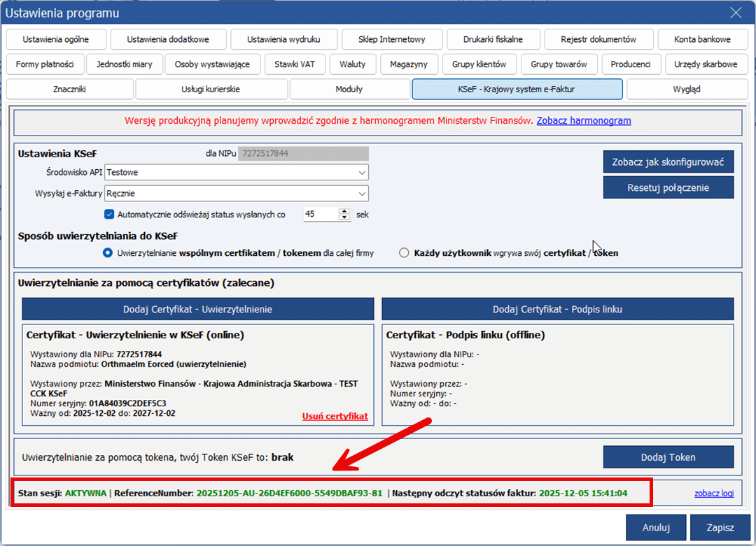This screenshot has width=756, height=546.
Task: Close the Ustawienia programu dialog
Action: coord(735,13)
